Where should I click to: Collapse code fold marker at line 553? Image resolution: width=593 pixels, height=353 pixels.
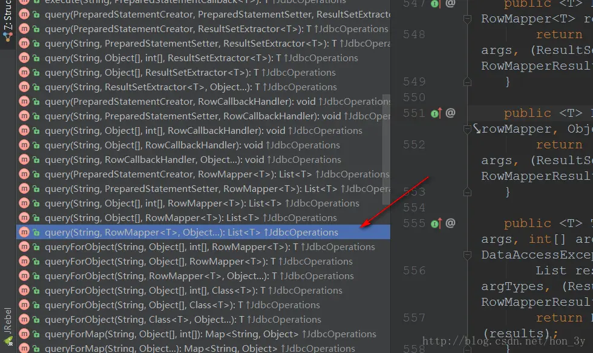coord(467,192)
